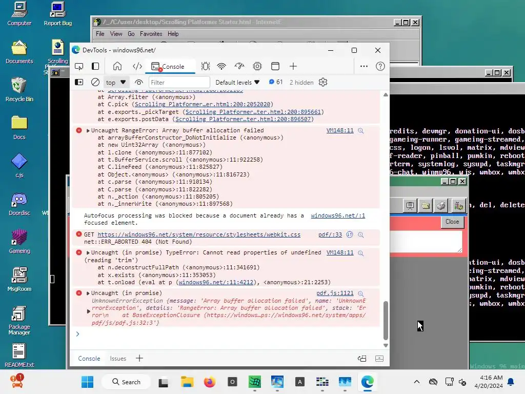This screenshot has width=525, height=394.
Task: Open the Default levels dropdown
Action: point(237,83)
